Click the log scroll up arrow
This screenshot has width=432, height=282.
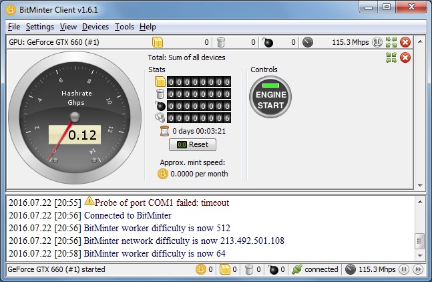pos(420,202)
